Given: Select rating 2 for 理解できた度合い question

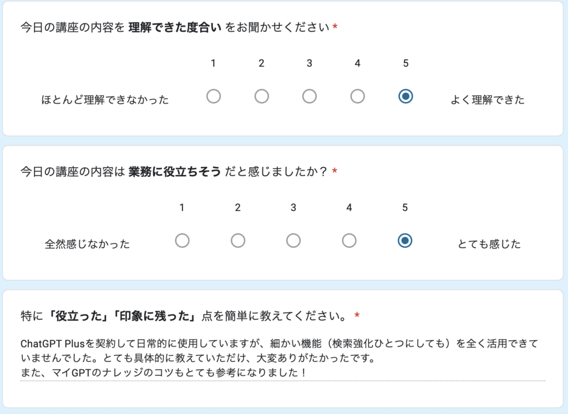Looking at the screenshot, I should click(261, 96).
